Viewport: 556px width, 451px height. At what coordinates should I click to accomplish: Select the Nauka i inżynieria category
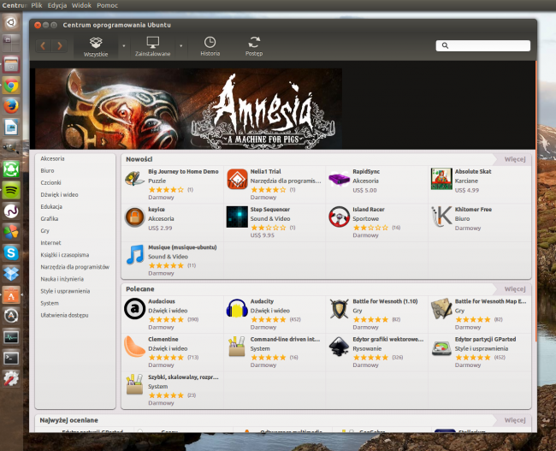pyautogui.click(x=62, y=279)
